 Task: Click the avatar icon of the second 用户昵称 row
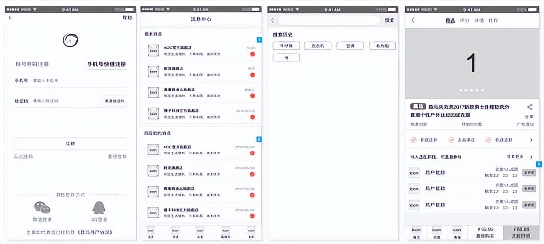click(x=414, y=188)
